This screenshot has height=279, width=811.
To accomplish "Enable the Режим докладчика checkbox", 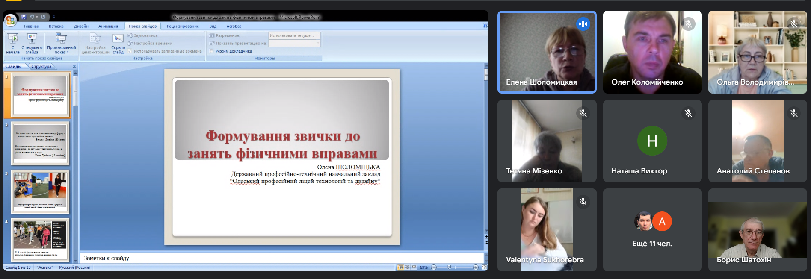I will point(211,51).
